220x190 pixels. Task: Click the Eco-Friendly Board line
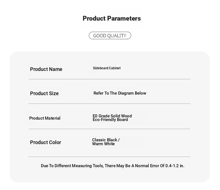pyautogui.click(x=110, y=120)
